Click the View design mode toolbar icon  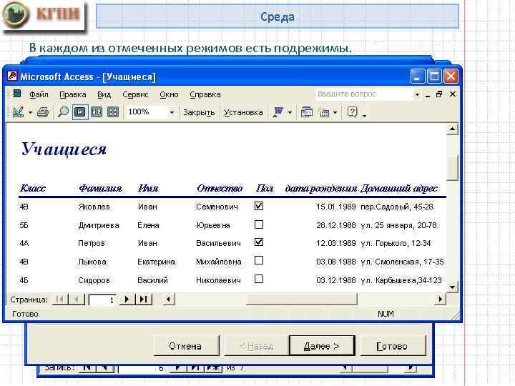coord(18,112)
